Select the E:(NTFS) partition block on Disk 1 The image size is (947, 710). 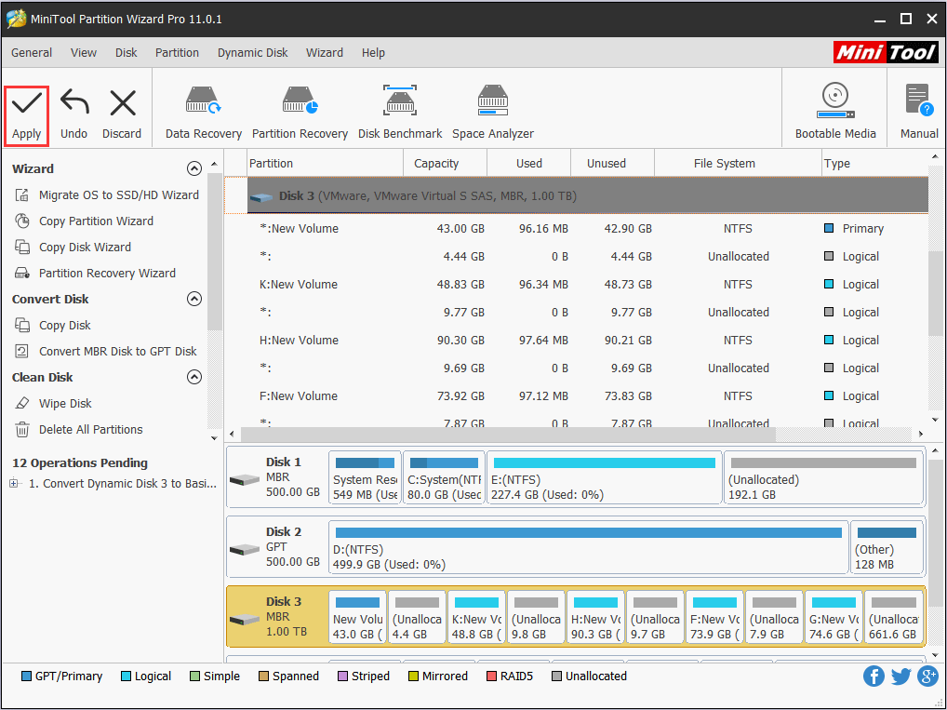pyautogui.click(x=604, y=477)
